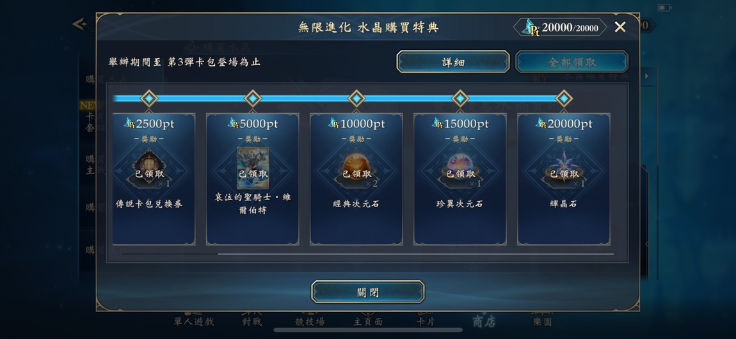Open the 競技場 arena tab
The width and height of the screenshot is (736, 339).
tap(310, 321)
